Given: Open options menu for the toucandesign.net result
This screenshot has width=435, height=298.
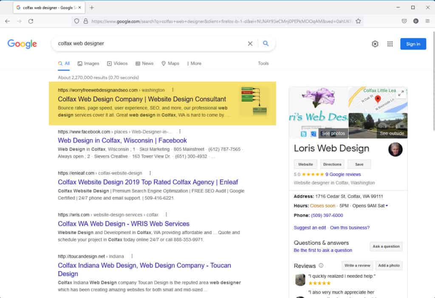Looking at the screenshot, I should coord(132,256).
